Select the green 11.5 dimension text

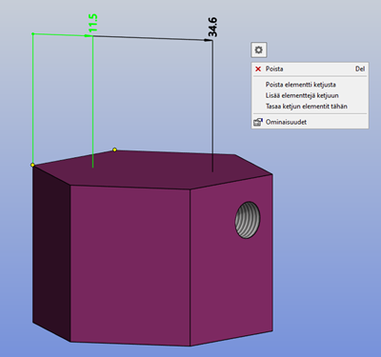point(93,23)
